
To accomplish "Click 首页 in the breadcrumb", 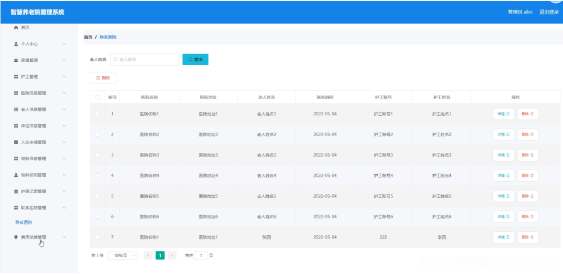I will [x=88, y=37].
